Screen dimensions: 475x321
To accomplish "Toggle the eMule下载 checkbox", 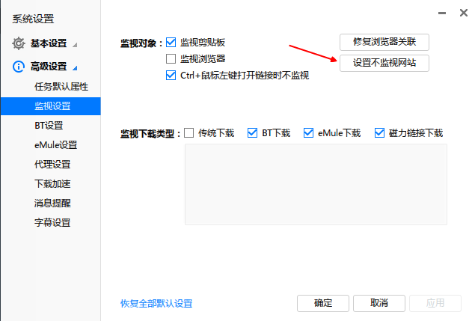I will pos(308,132).
